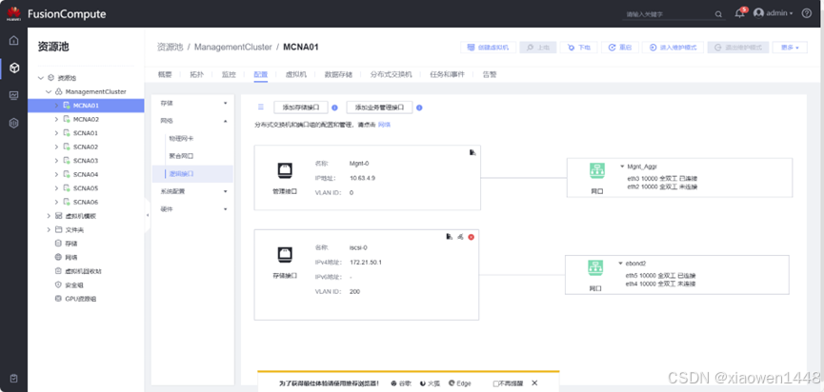
Task: Expand 存储 section in config menu
Action: pos(226,104)
